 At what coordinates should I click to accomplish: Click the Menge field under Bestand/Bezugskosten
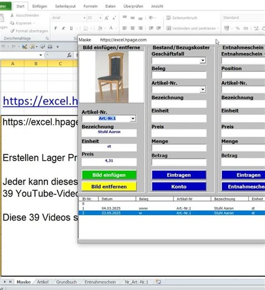pyautogui.click(x=179, y=148)
